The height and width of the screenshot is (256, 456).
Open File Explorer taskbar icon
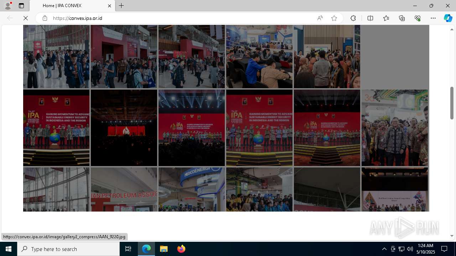pos(164,249)
